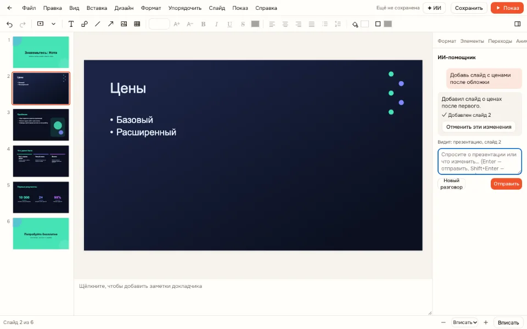Select the Line tool
527x329 pixels.
(x=98, y=24)
